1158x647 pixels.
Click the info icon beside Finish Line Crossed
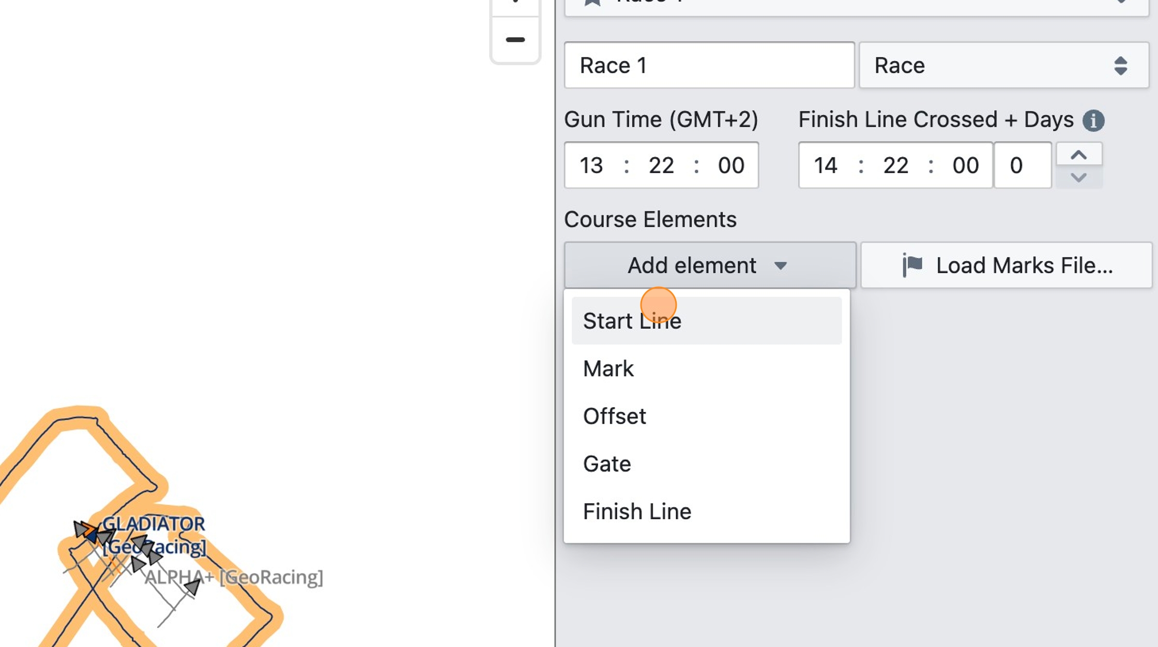pyautogui.click(x=1093, y=120)
